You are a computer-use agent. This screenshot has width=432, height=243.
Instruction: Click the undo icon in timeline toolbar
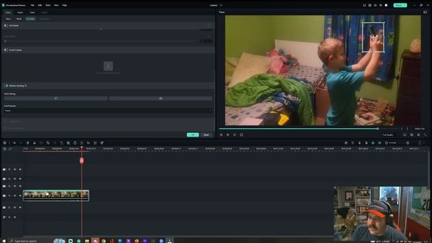[14, 143]
